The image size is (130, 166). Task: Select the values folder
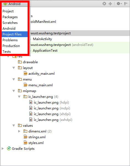(x=28, y=126)
